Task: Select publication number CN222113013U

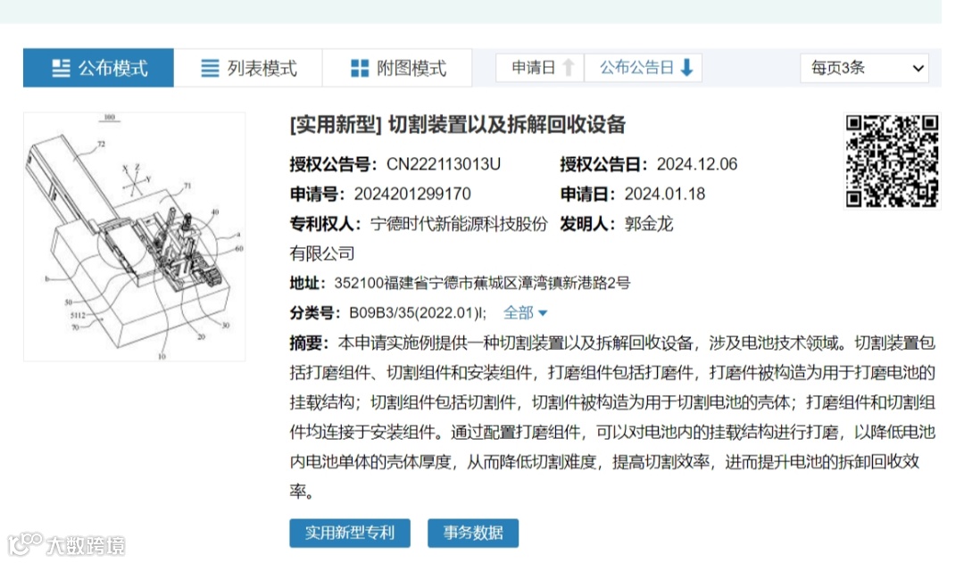Action: click(444, 164)
